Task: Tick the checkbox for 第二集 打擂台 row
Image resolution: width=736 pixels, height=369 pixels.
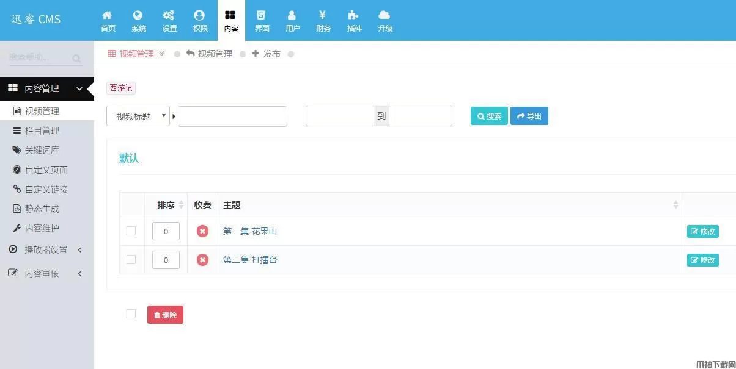Action: [x=131, y=260]
